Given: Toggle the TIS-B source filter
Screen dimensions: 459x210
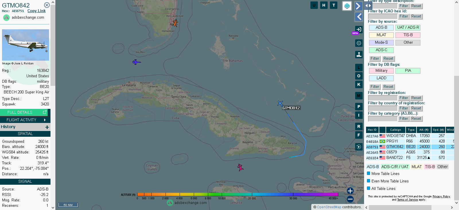Looking at the screenshot, I should pyautogui.click(x=408, y=35).
